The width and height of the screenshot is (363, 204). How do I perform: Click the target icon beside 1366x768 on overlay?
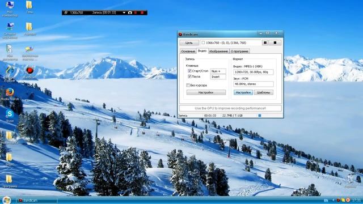(x=66, y=12)
